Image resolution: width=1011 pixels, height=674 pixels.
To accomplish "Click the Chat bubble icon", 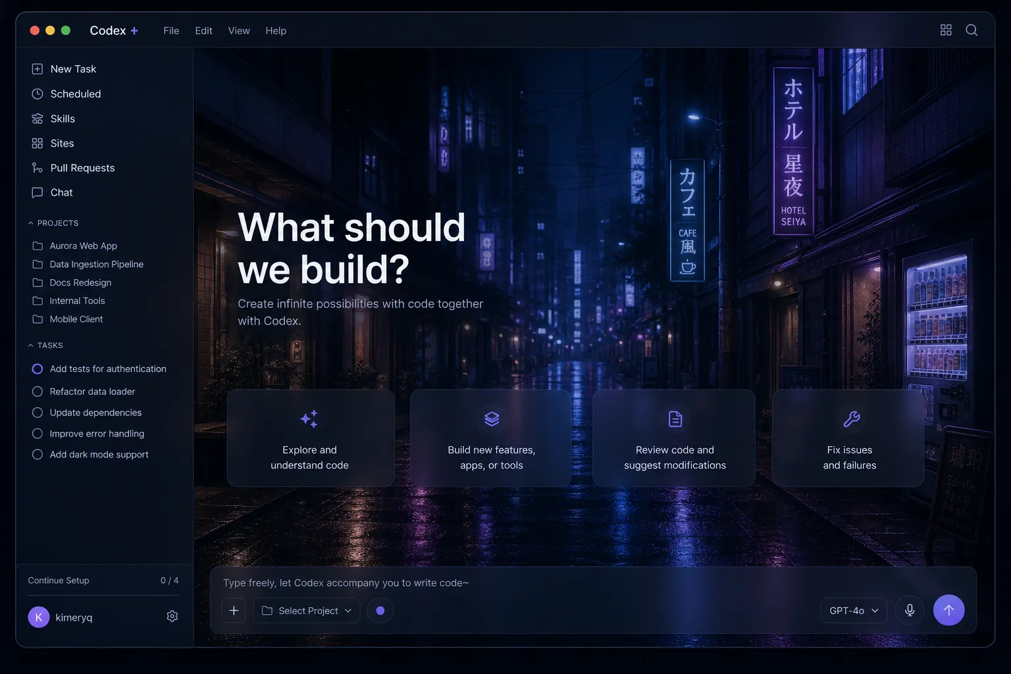I will (38, 193).
